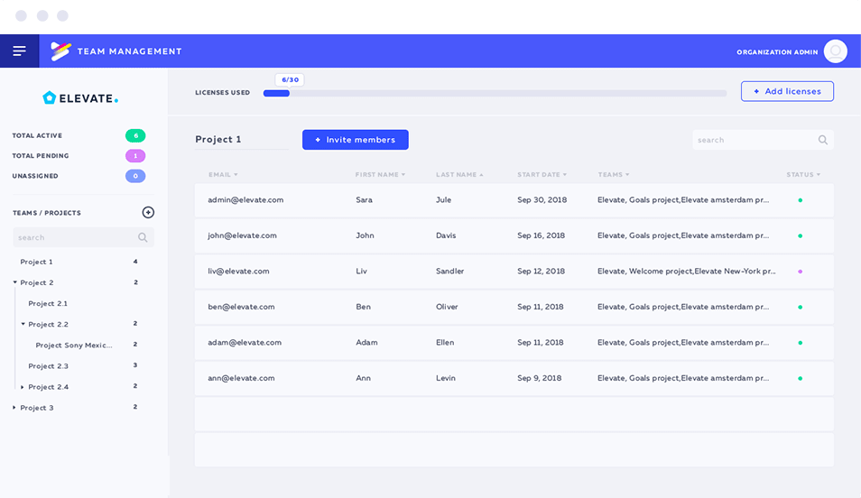861x498 pixels.
Task: Open the hamburger menu
Action: 19,51
